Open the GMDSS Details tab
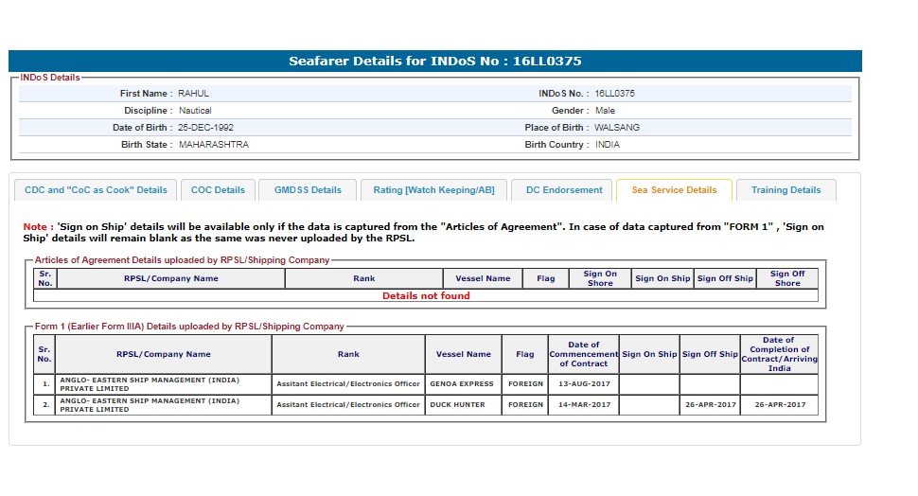 click(x=308, y=190)
